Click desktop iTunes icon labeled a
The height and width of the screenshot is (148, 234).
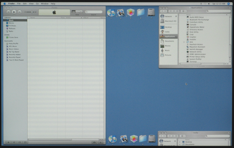pyautogui.click(x=113, y=139)
